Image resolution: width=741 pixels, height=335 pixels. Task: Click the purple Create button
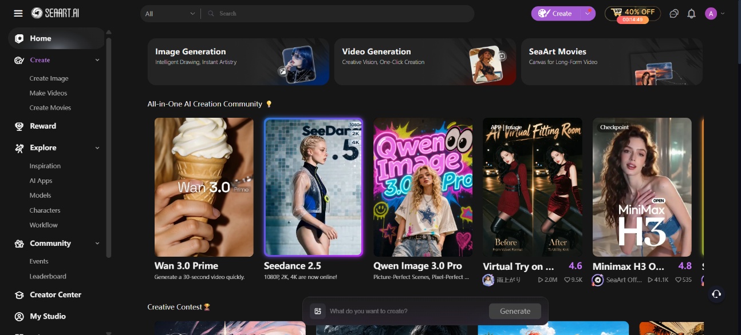(x=556, y=13)
